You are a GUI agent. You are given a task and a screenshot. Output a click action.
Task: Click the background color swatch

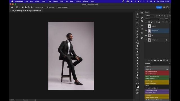tap(138, 87)
